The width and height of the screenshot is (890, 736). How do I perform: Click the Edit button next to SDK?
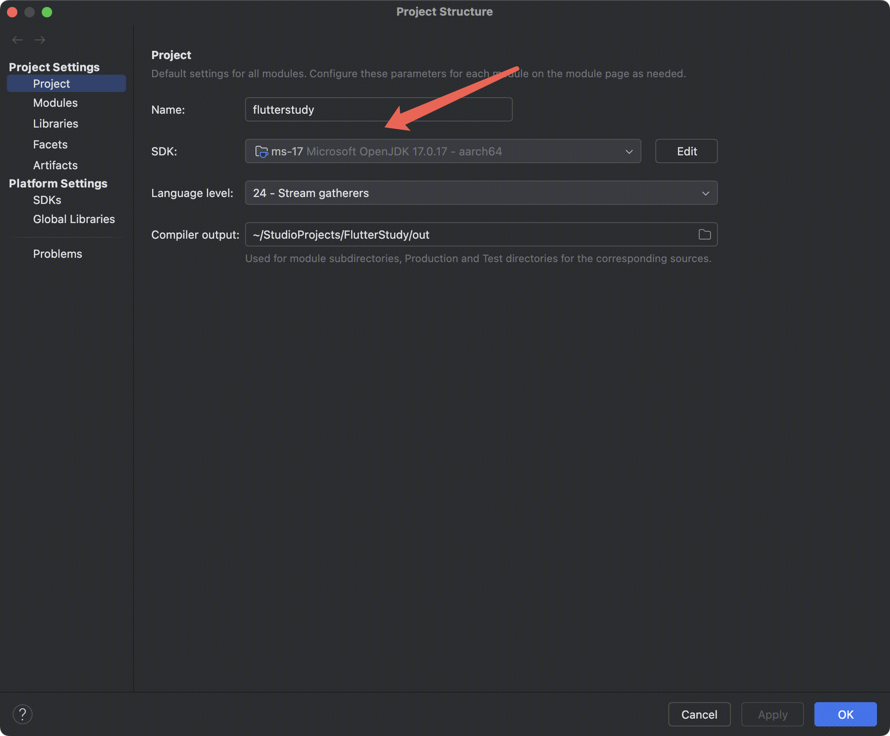click(686, 151)
